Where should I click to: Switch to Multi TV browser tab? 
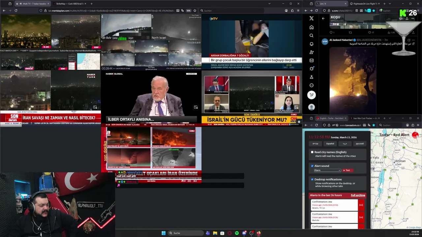click(x=32, y=4)
